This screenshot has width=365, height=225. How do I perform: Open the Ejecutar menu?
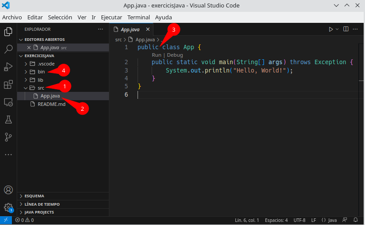[x=112, y=18]
